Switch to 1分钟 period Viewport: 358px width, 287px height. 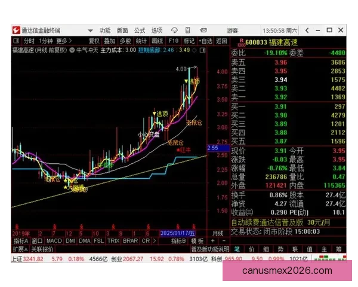click(46, 41)
